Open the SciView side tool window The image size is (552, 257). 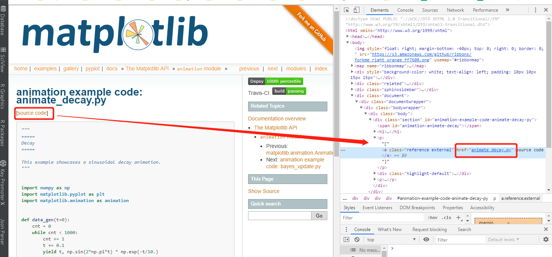[x=3, y=60]
